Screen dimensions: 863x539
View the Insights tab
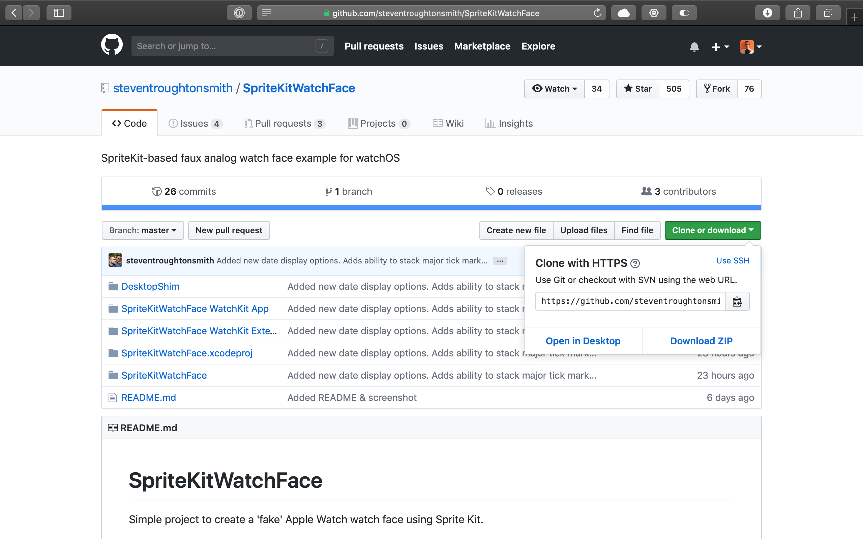coord(509,123)
